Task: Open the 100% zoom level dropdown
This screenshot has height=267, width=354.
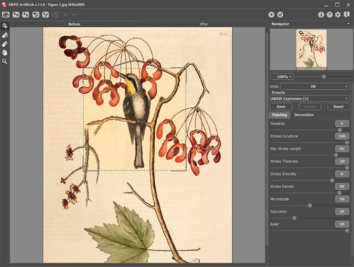Action: (282, 77)
